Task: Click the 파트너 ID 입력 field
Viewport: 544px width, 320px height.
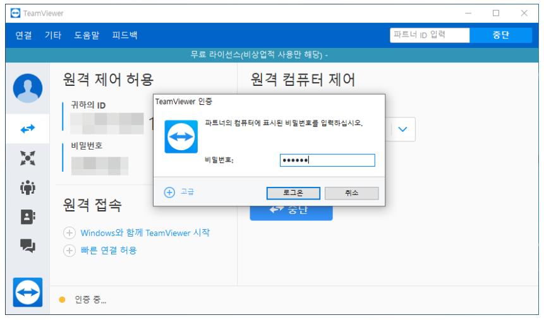Action: tap(430, 35)
